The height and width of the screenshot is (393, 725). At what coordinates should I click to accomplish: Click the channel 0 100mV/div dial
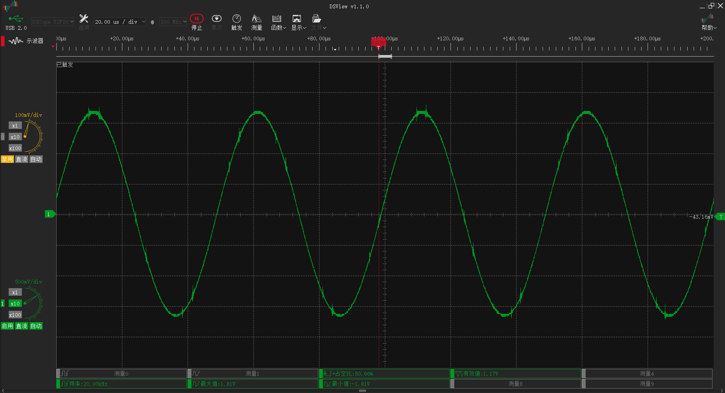33,137
